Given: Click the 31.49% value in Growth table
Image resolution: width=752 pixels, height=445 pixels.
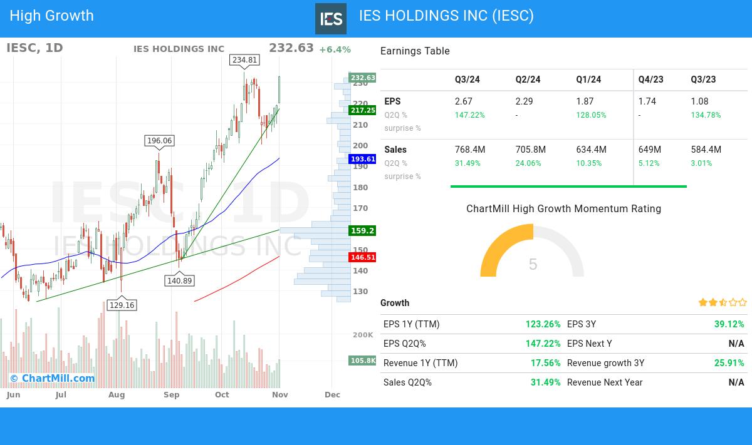Looking at the screenshot, I should (x=546, y=382).
